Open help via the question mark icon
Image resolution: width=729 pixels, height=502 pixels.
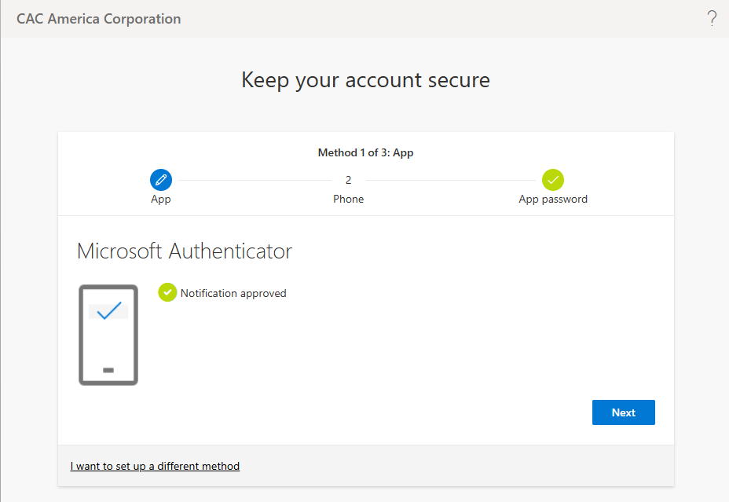pyautogui.click(x=712, y=19)
